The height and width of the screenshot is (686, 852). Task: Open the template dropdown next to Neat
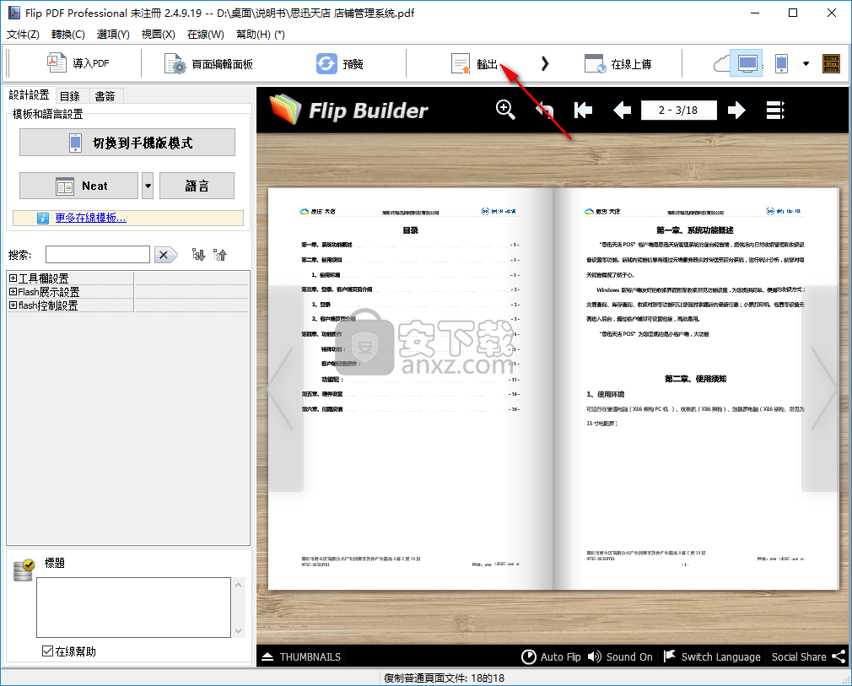(148, 186)
